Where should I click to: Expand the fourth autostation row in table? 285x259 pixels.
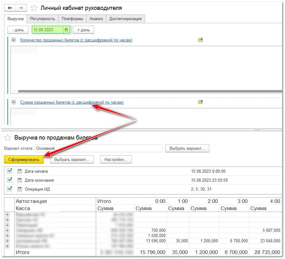pos(7,230)
